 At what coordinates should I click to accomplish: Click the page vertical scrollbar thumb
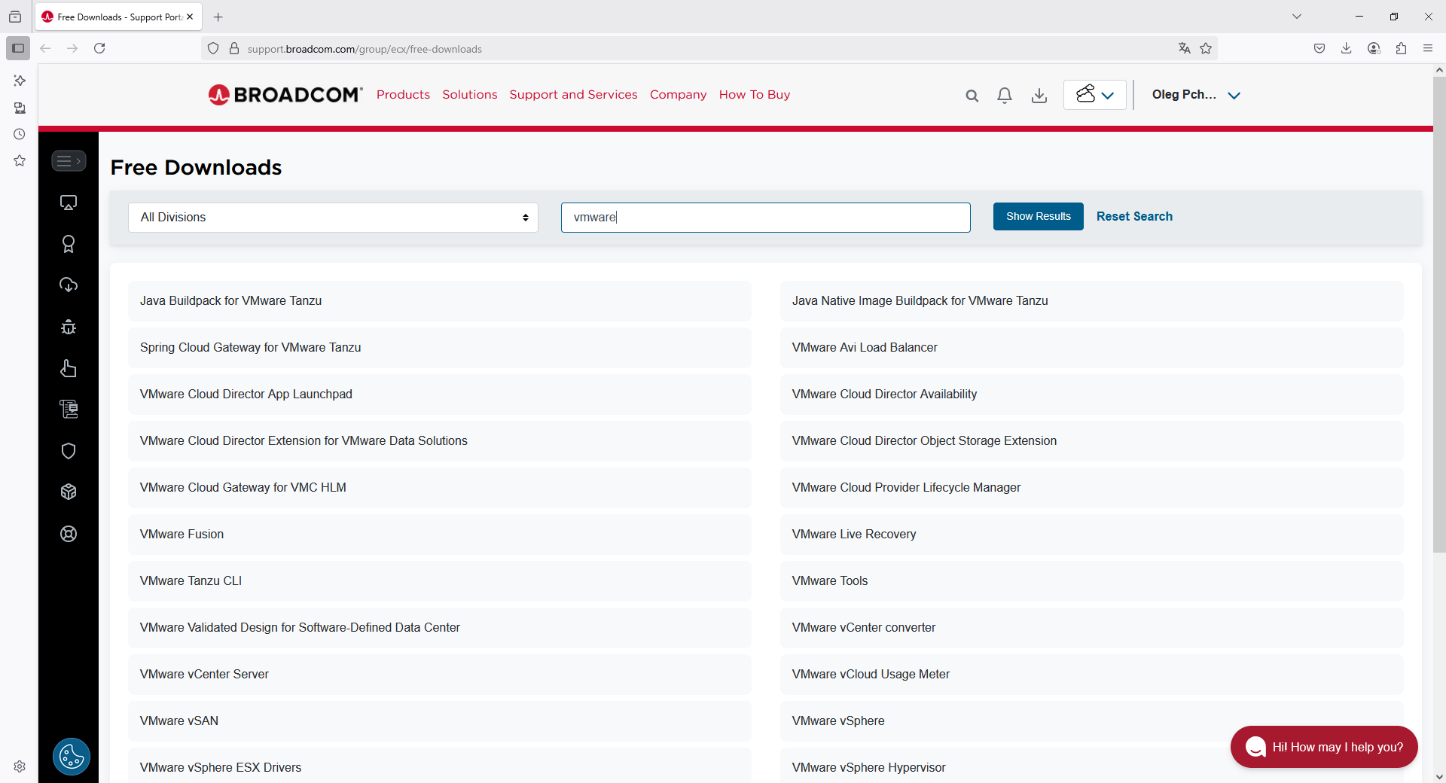pos(1439,314)
